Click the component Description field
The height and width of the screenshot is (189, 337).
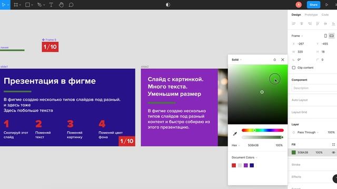(314, 88)
